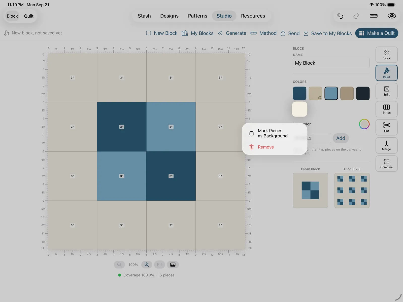The height and width of the screenshot is (302, 403).
Task: Select the dark navy blue swatch
Action: coord(299,93)
